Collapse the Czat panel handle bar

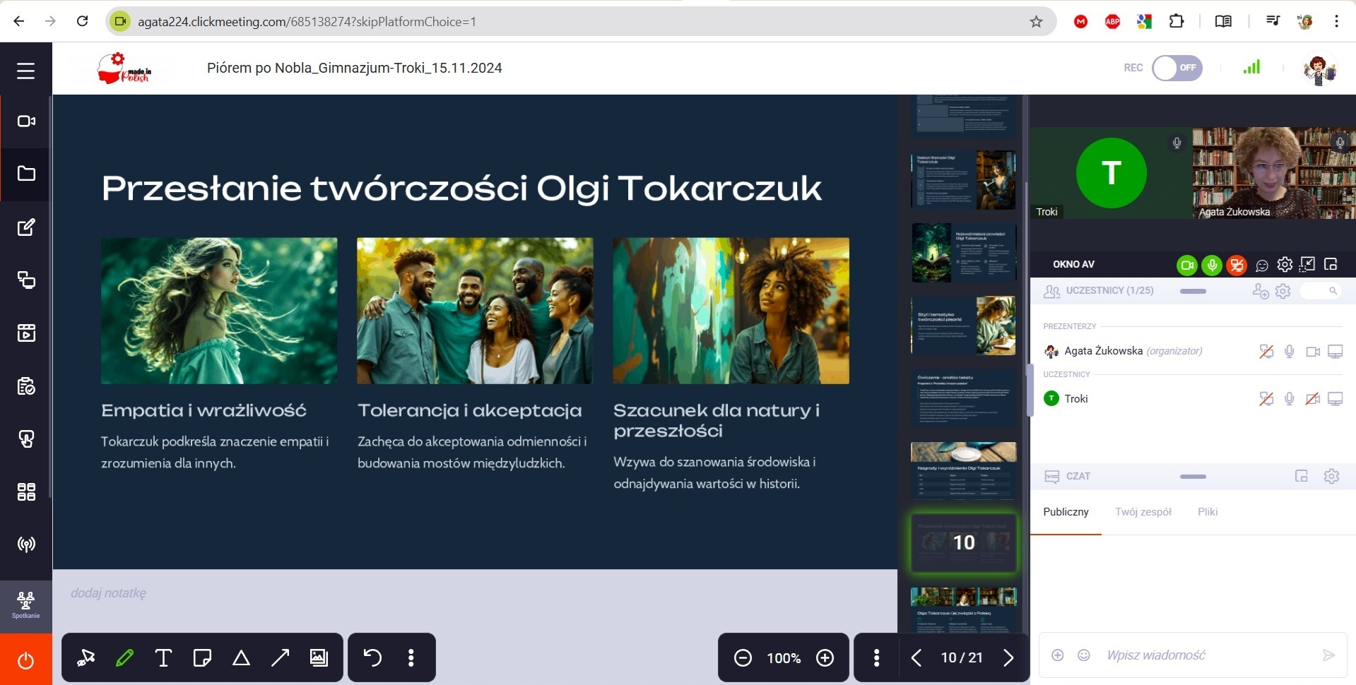click(1193, 477)
